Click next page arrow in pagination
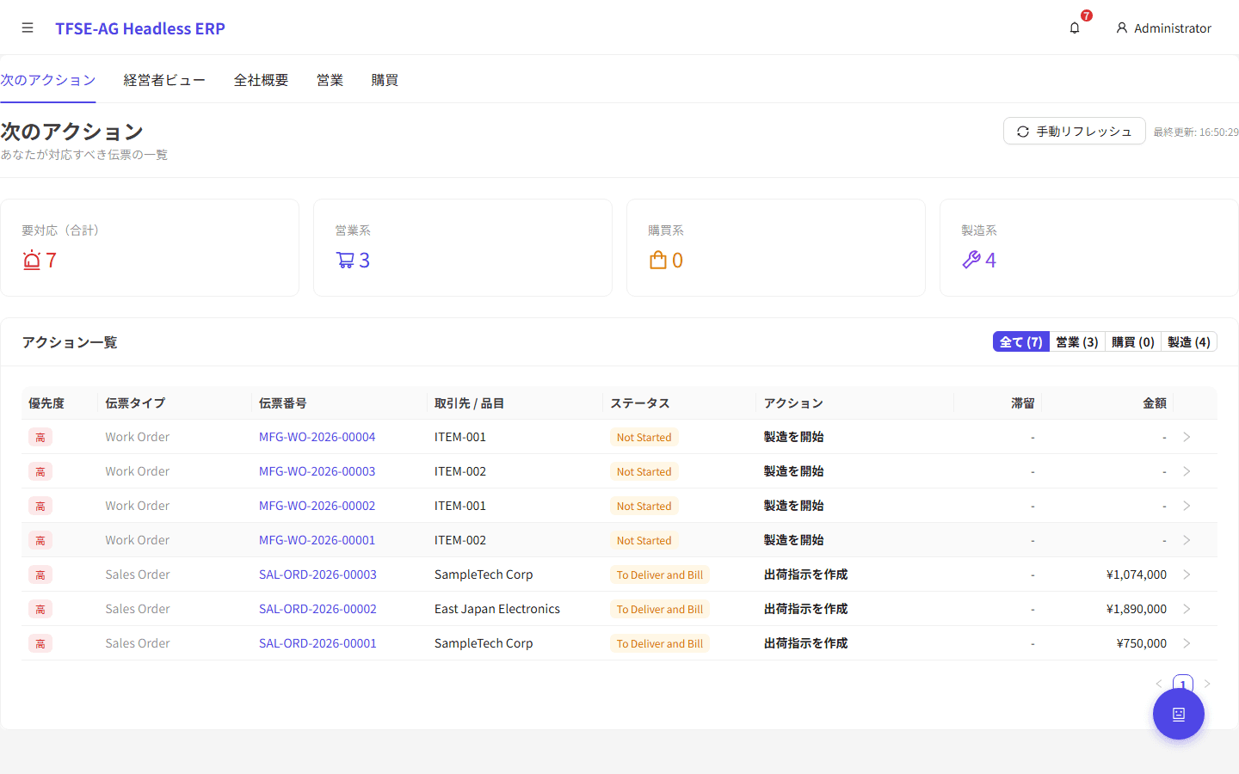Image resolution: width=1239 pixels, height=774 pixels. [1207, 684]
